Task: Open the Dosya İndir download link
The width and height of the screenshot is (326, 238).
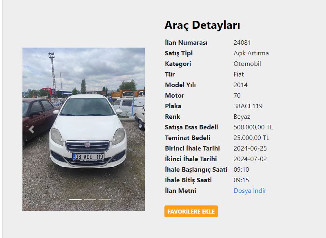Action: [x=250, y=191]
